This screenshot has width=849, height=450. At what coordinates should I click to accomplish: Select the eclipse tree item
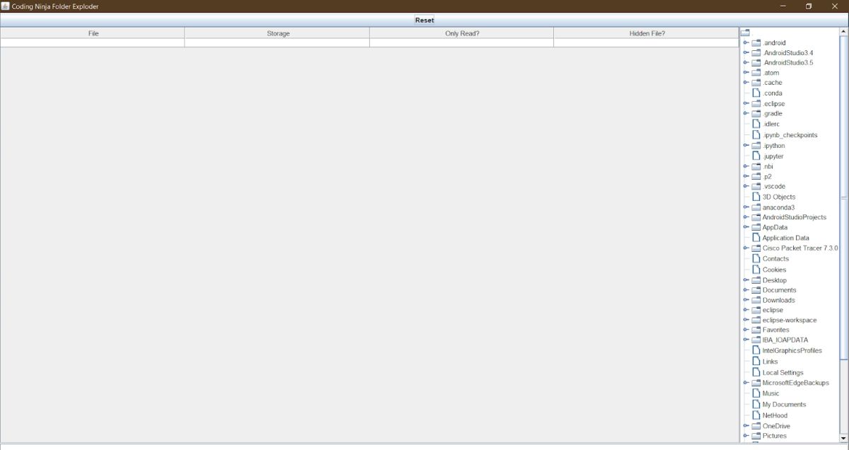pos(773,310)
